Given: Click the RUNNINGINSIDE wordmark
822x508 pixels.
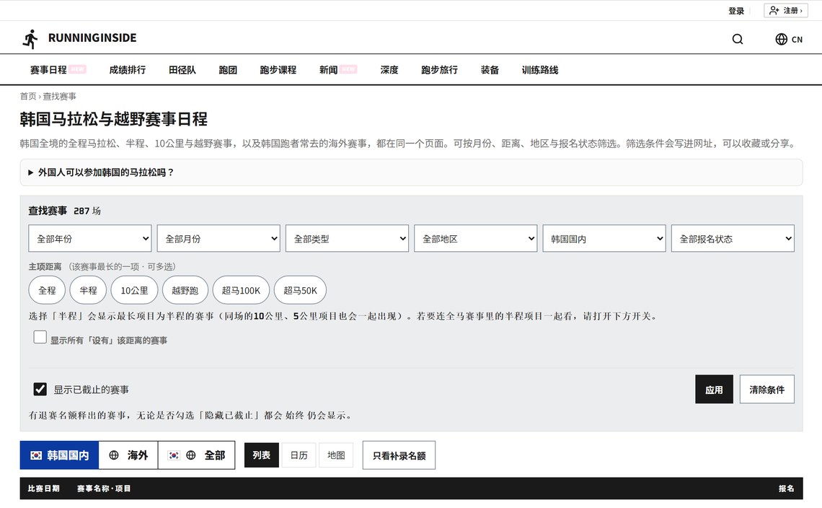Looking at the screenshot, I should (92, 38).
